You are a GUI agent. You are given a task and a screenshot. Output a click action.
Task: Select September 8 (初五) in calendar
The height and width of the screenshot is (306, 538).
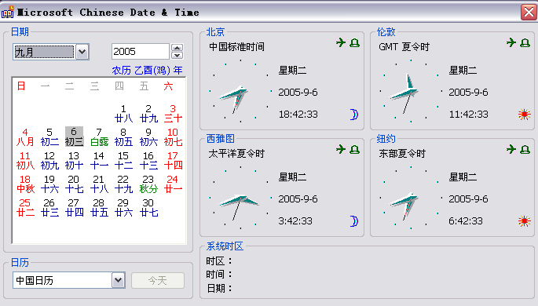(x=123, y=137)
